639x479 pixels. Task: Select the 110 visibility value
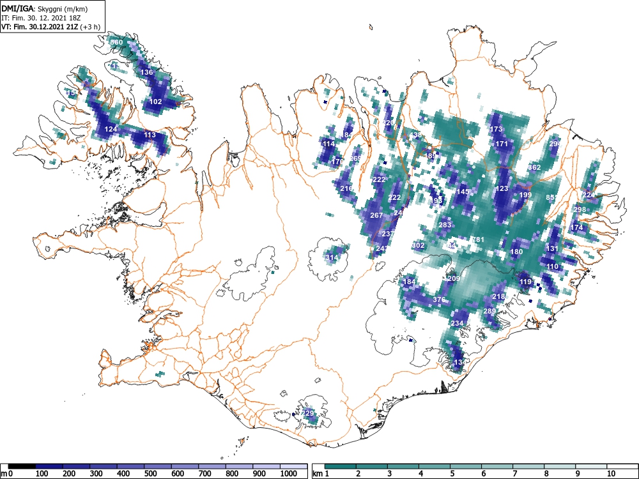[552, 267]
